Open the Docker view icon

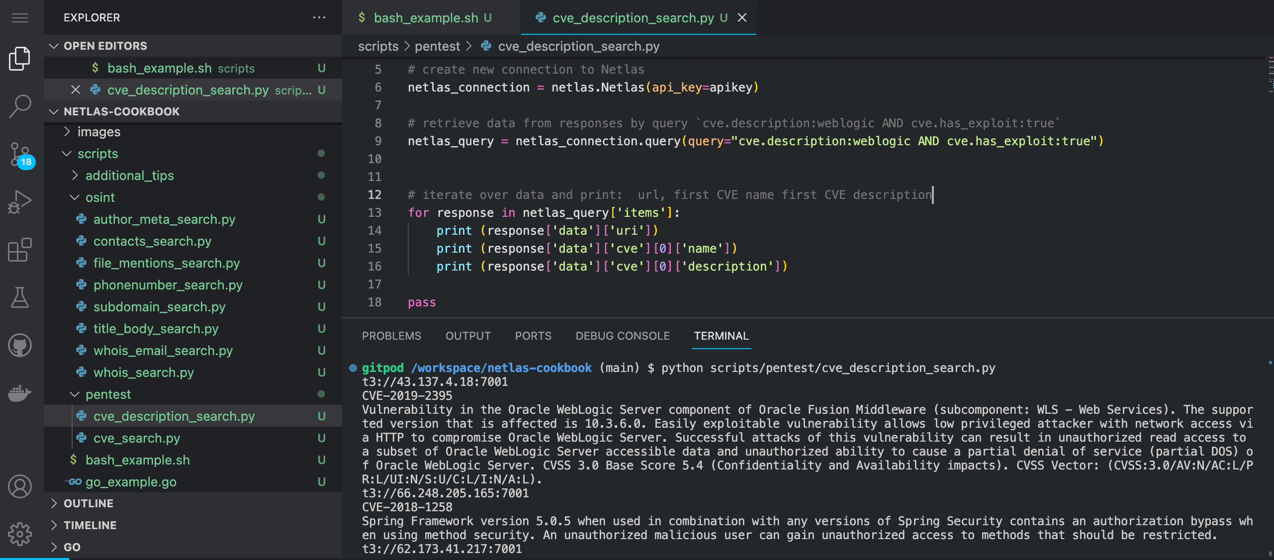(20, 393)
